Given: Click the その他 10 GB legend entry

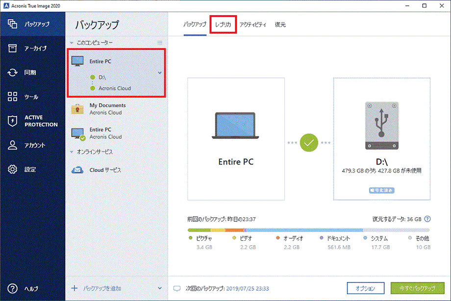Looking at the screenshot, I should 419,242.
